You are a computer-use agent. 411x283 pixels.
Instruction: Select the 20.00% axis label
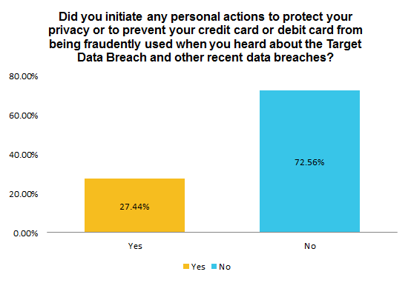[x=24, y=194]
